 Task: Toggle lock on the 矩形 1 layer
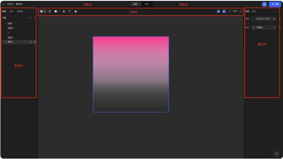click(x=31, y=42)
